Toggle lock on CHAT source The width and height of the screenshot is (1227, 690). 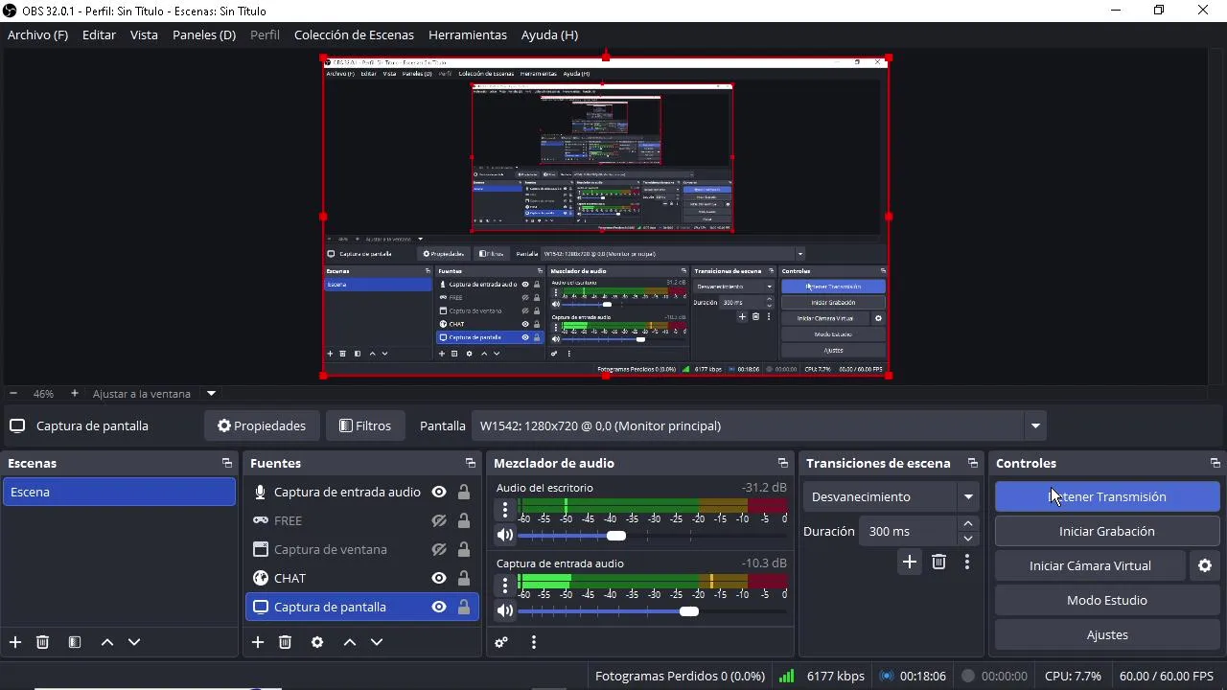click(x=464, y=578)
